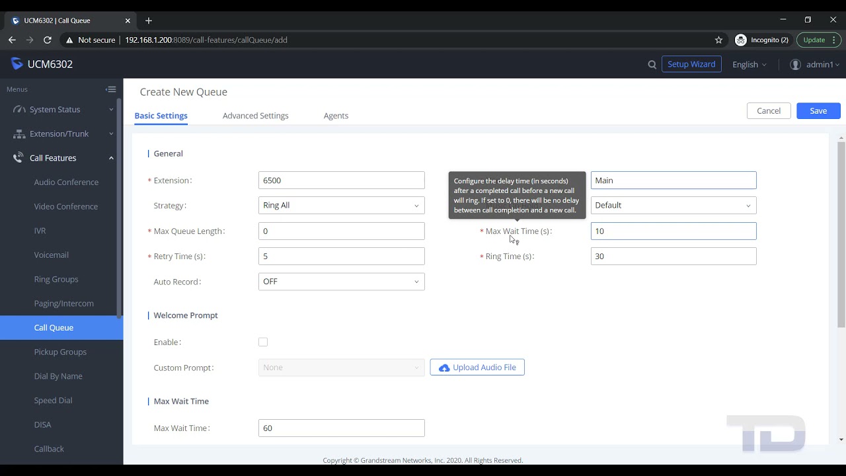The image size is (846, 476).
Task: Open the Strategy Ring All dropdown
Action: click(341, 206)
